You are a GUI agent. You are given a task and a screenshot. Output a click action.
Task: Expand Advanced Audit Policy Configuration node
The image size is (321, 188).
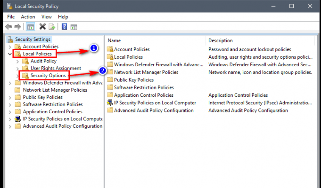coord(10,126)
